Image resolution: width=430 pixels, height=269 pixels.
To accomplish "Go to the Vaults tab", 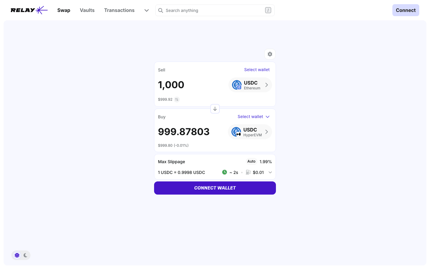I will coord(87,10).
